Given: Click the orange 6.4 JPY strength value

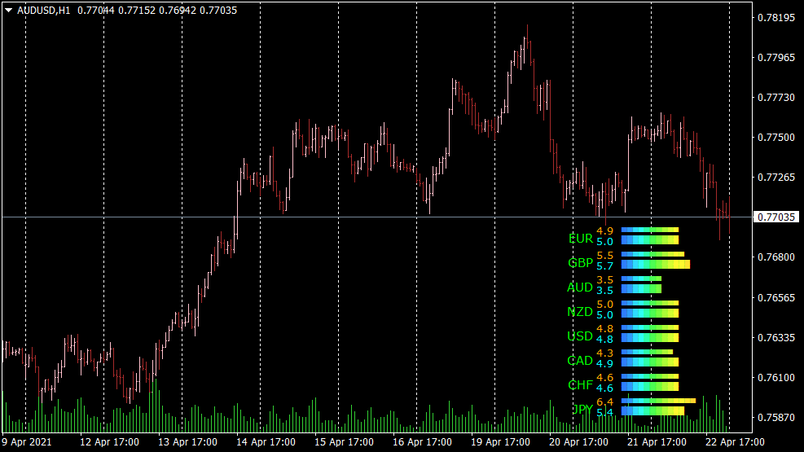Looking at the screenshot, I should click(604, 402).
